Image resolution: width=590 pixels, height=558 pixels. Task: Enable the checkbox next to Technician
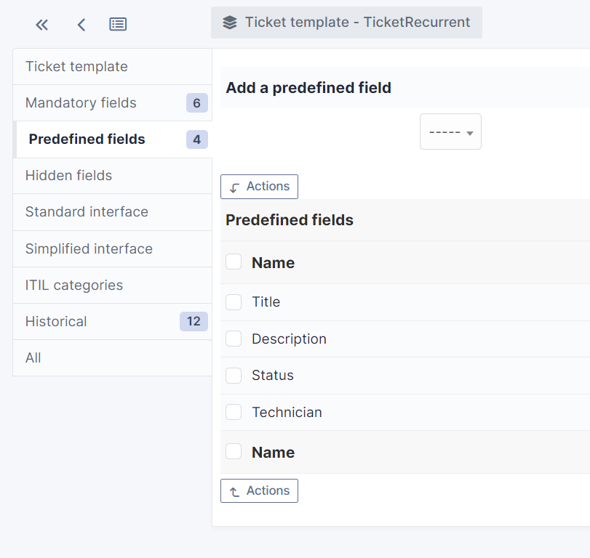234,412
